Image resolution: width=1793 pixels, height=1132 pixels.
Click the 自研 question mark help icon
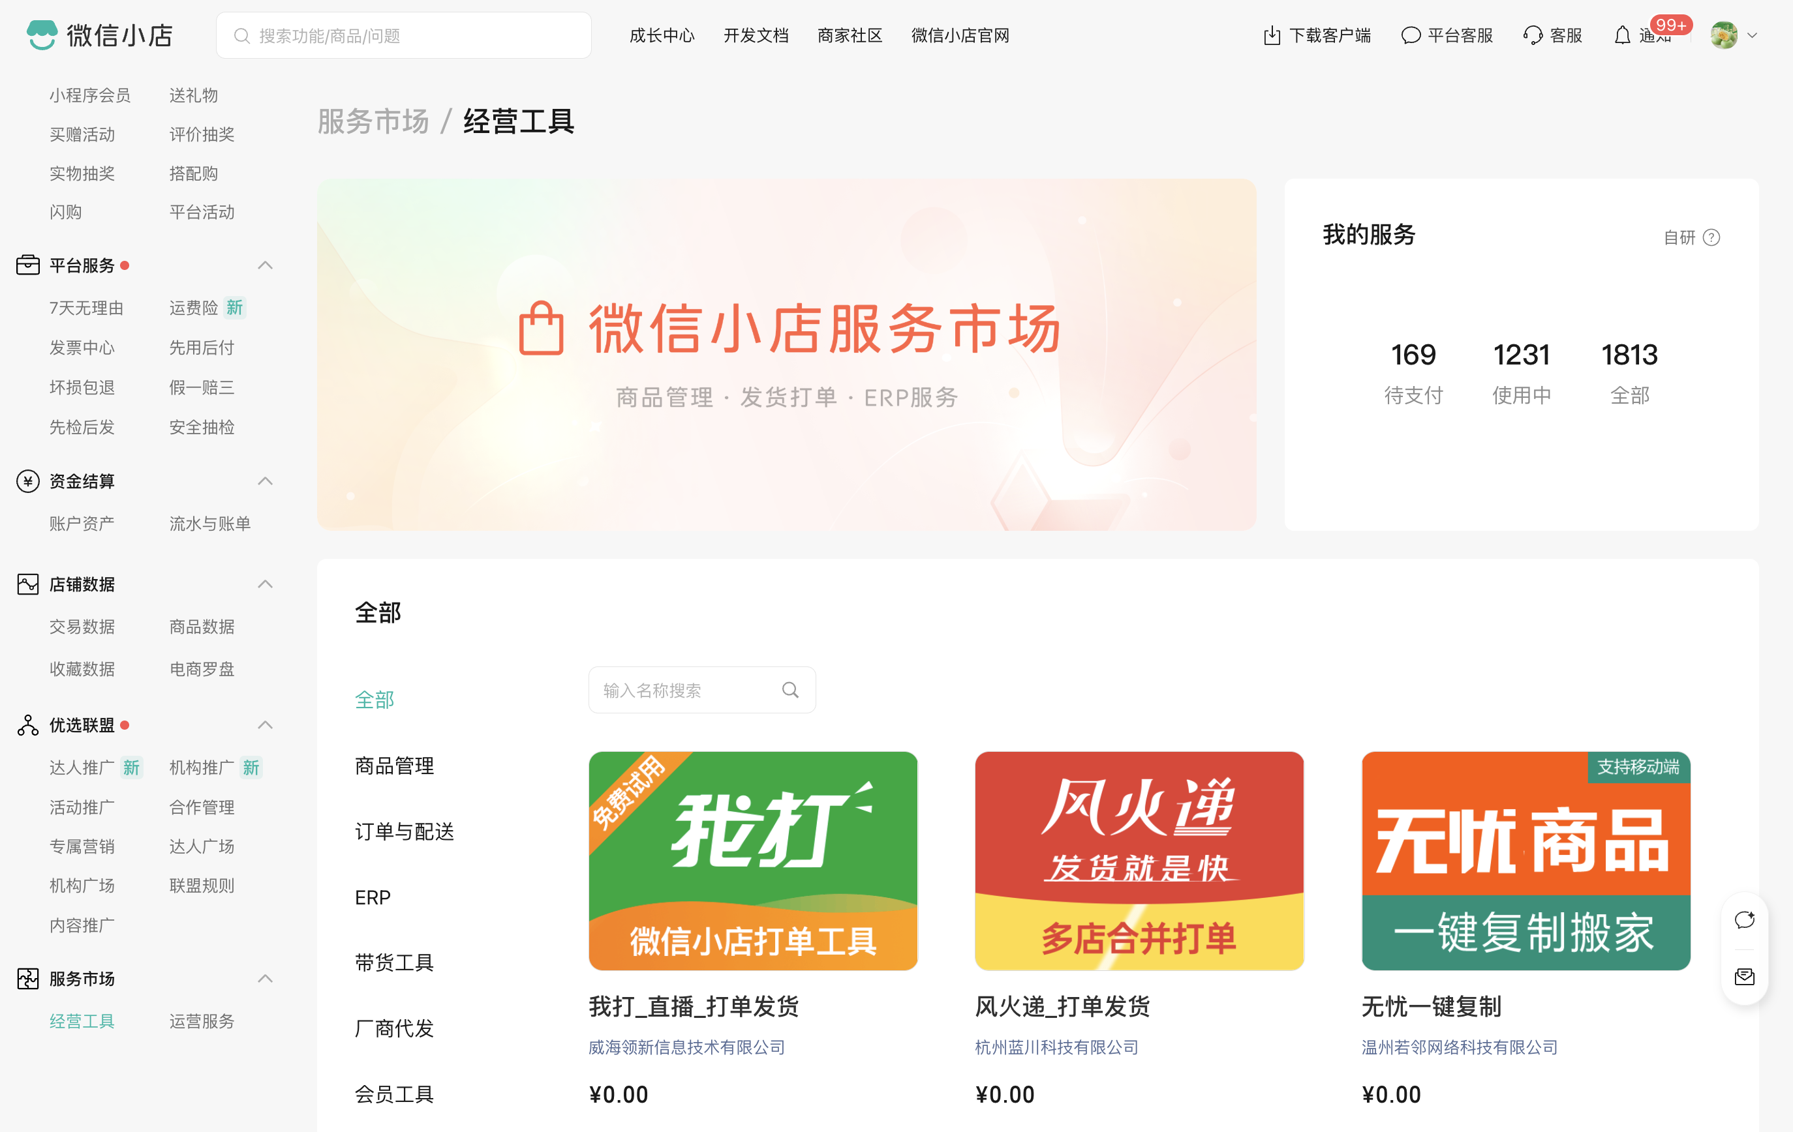[1711, 237]
